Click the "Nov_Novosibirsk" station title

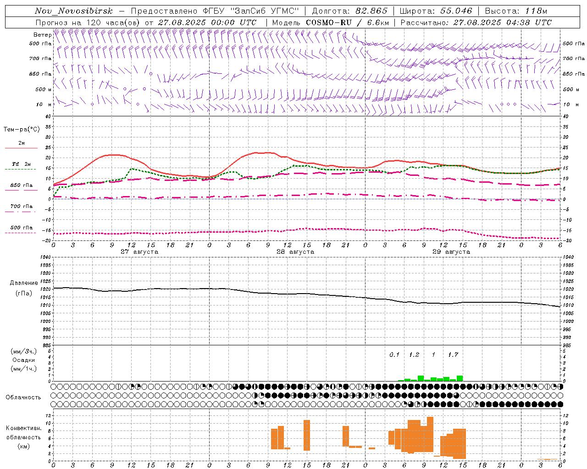click(x=73, y=11)
